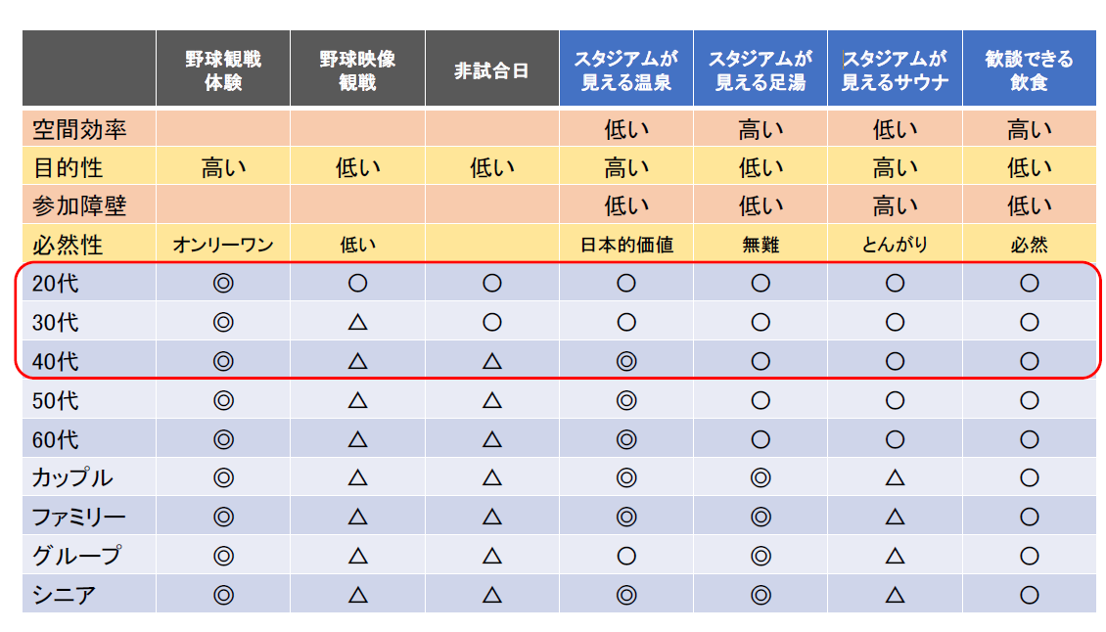1106x632 pixels.
Task: Click the circle in グループ row under 温泉
Action: pos(626,556)
